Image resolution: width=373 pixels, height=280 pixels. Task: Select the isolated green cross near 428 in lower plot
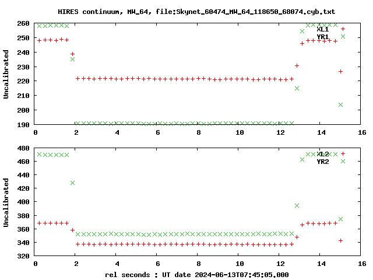click(x=72, y=183)
